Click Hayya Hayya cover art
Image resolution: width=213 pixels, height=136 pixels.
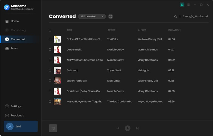(57, 102)
